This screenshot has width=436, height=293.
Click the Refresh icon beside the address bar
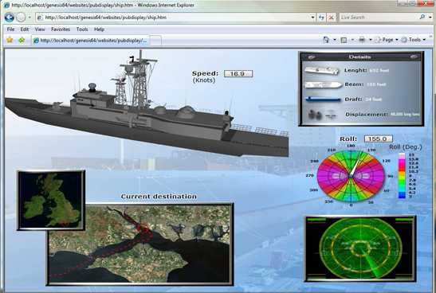pyautogui.click(x=321, y=18)
